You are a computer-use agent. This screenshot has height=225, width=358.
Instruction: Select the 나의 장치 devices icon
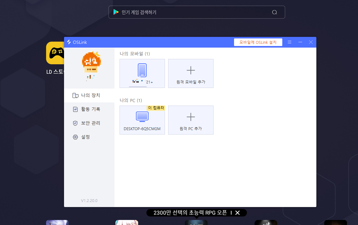click(75, 95)
